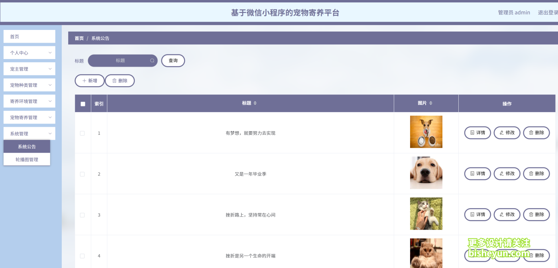Expand the 个人中心 sidebar menu

29,53
